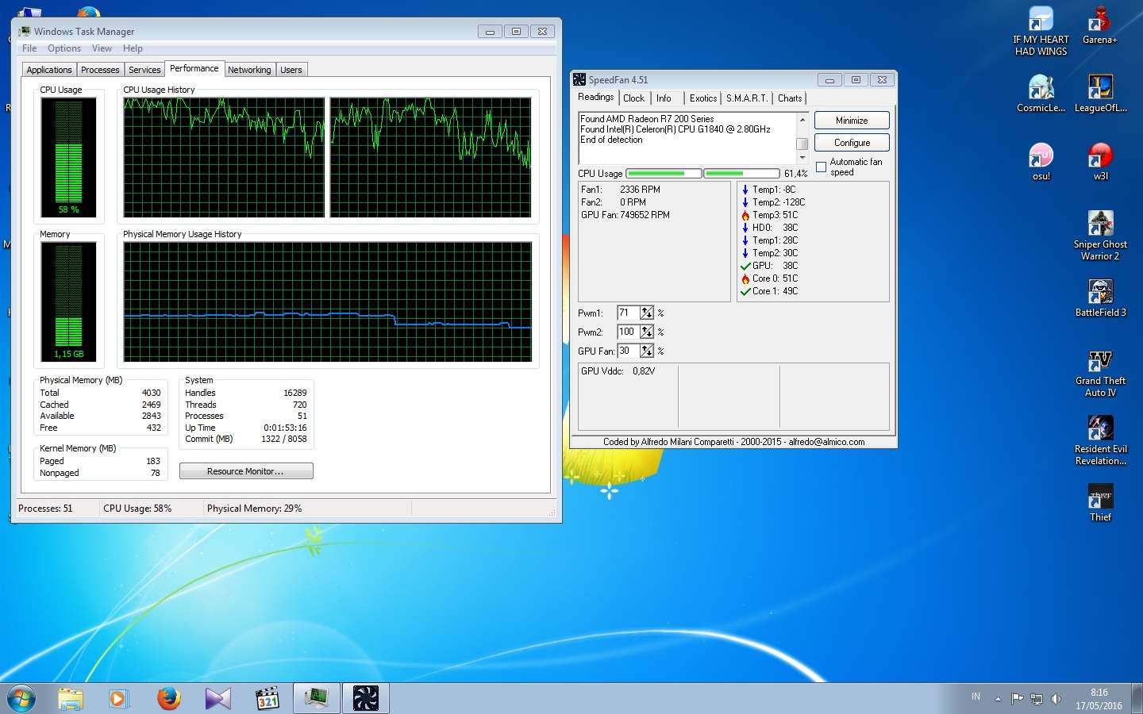Switch to the Networking tab

coord(249,70)
